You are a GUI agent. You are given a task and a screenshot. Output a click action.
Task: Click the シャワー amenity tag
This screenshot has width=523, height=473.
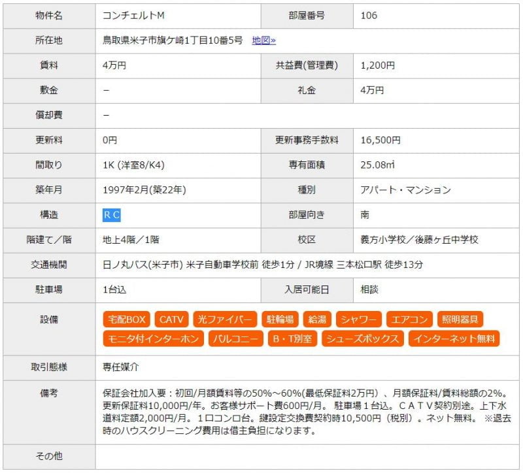tap(358, 319)
